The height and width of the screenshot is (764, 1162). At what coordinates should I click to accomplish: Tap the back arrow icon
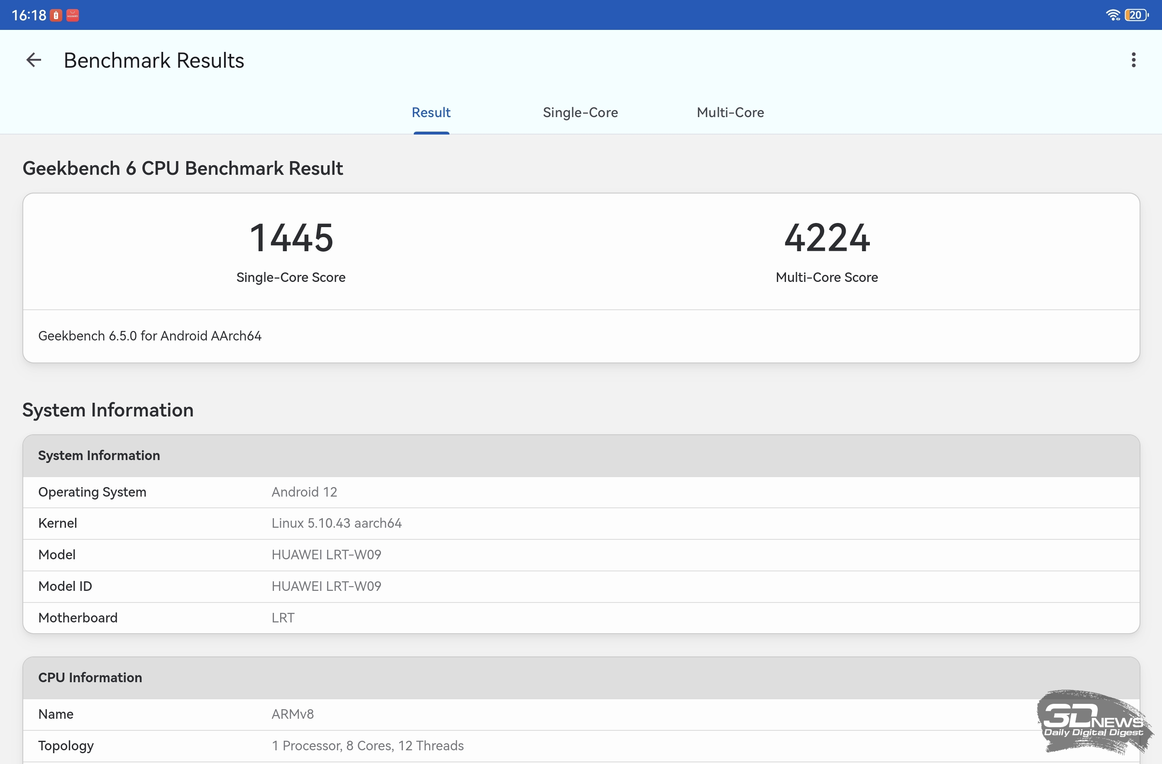click(34, 60)
